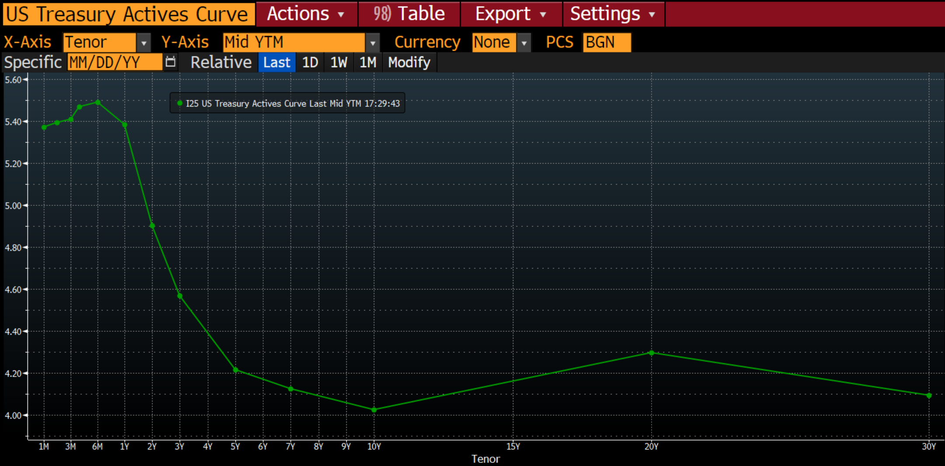Click the Specific label
Viewport: 945px width, 466px height.
(x=33, y=63)
